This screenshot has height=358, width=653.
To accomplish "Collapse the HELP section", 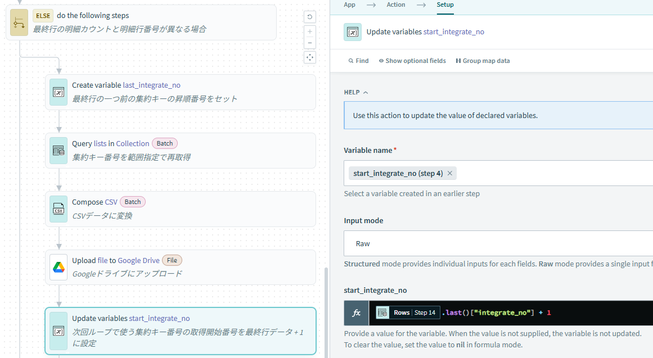I will [x=356, y=92].
